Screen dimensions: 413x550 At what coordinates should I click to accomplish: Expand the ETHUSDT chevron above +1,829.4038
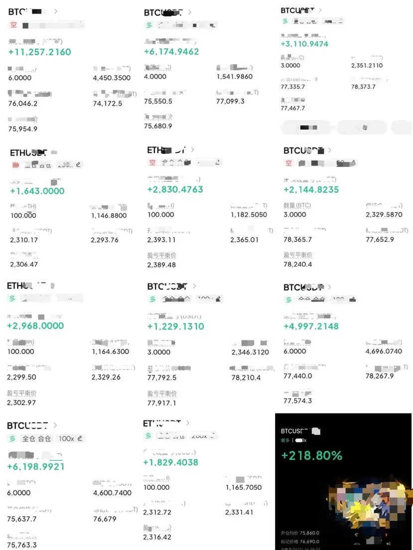click(187, 423)
